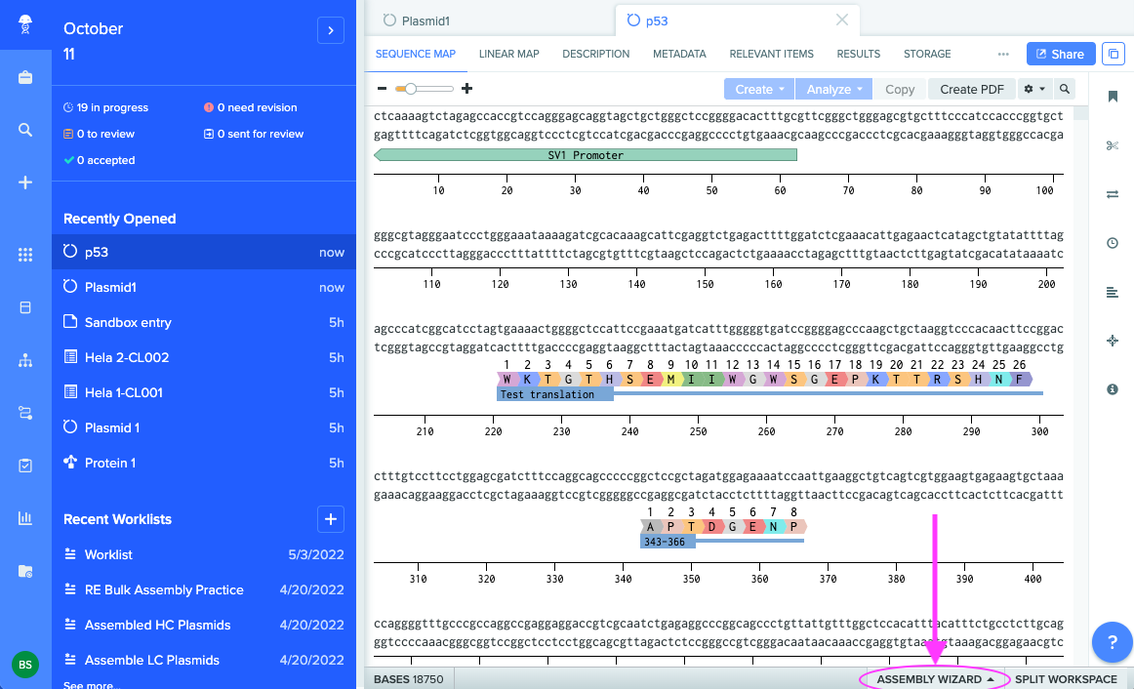This screenshot has width=1134, height=689.
Task: Click the zoom in plus icon
Action: [467, 89]
